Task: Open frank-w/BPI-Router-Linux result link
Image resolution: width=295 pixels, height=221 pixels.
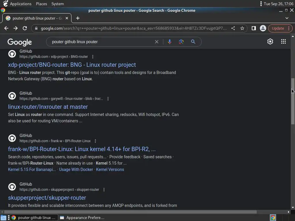Action: pos(82,149)
